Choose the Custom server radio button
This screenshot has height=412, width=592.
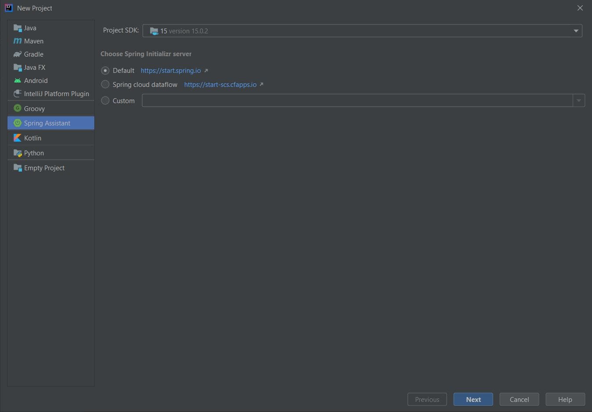[105, 100]
